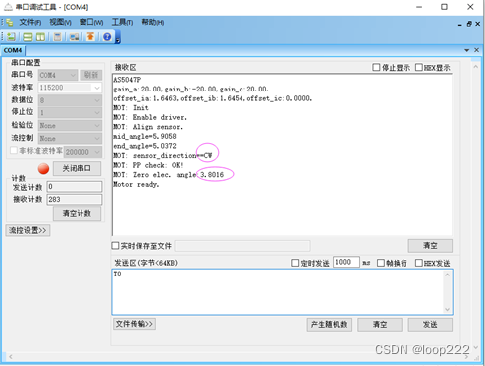
Task: Open help with the blue question icon
Action: click(107, 37)
